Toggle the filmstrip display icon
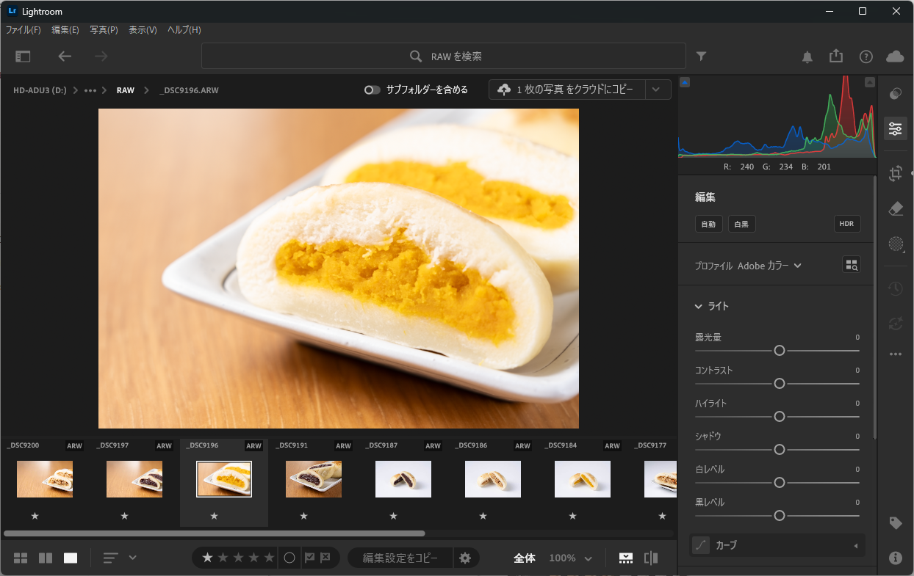Screen dimensions: 914x576 point(625,558)
